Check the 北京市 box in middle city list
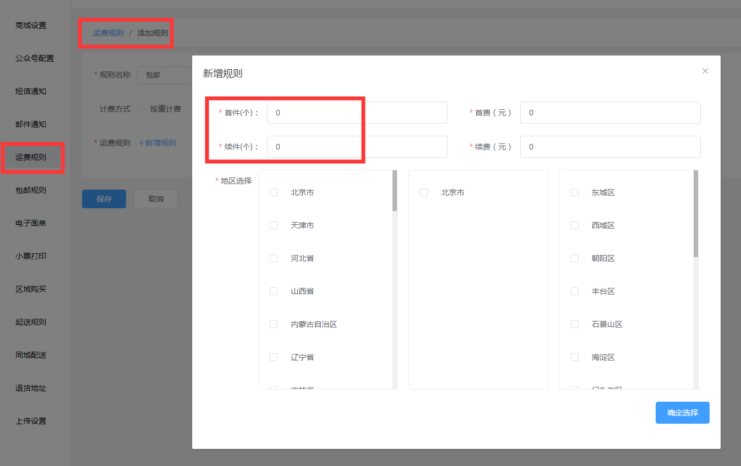The width and height of the screenshot is (741, 466). [424, 192]
